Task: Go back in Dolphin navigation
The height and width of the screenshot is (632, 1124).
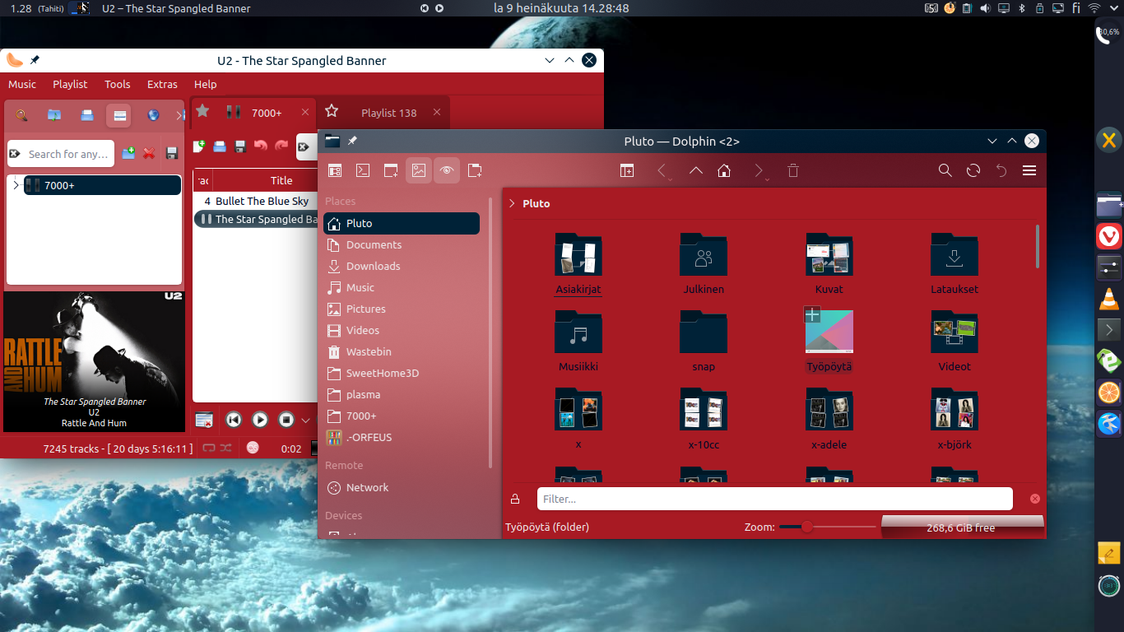Action: click(662, 170)
